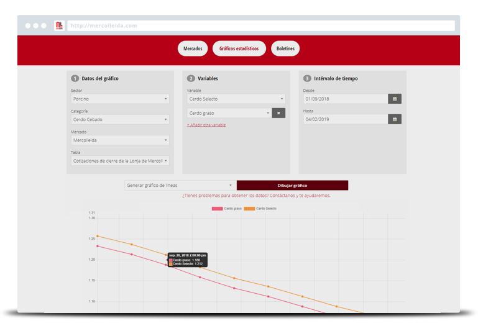The width and height of the screenshot is (478, 331).
Task: Click the Mercolleida logo icon in address bar
Action: (59, 25)
